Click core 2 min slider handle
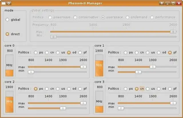 (x=63, y=108)
